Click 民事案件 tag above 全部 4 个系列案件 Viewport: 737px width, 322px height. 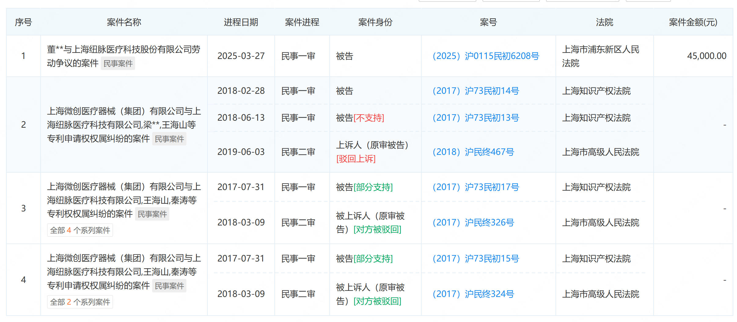point(152,214)
